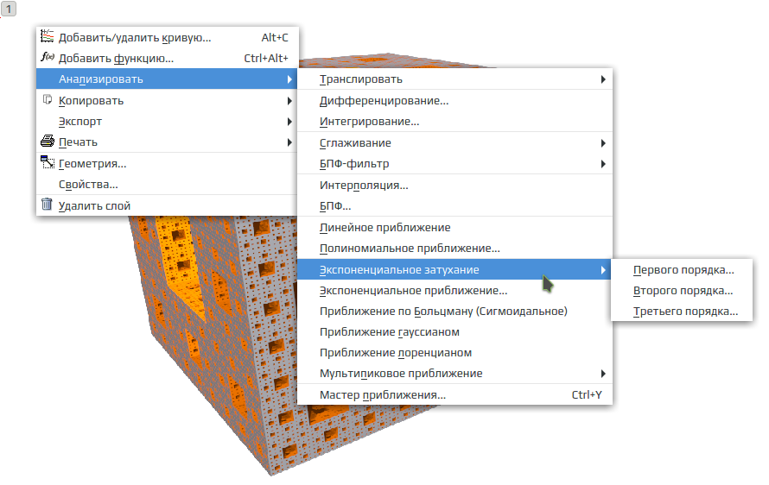Screen dimensions: 769x485
Task: Click the arrow next to Мультипиковое приближение
Action: tap(603, 374)
